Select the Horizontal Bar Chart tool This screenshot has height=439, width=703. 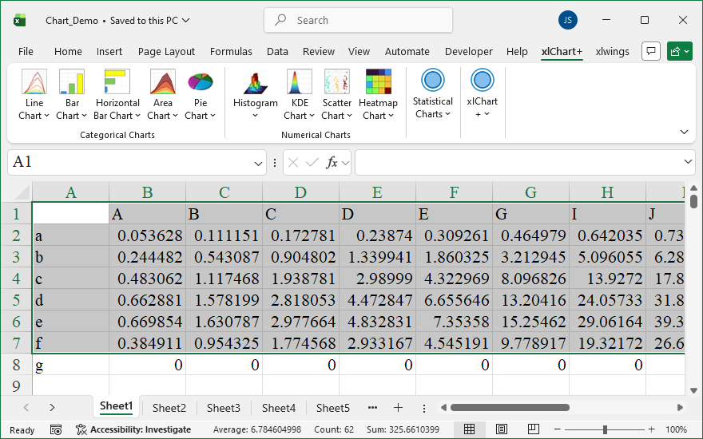click(x=117, y=83)
